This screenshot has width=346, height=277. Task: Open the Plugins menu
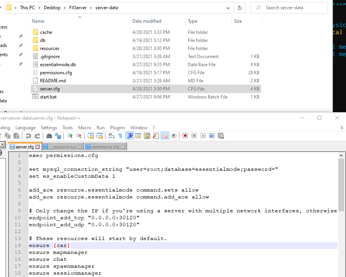tap(118, 128)
